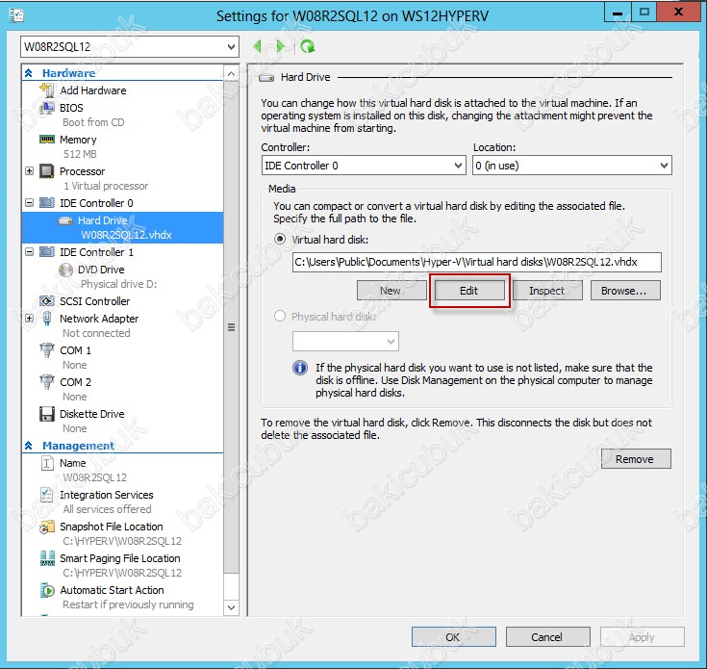
Task: Click the settings window title bar icon
Action: click(x=15, y=15)
